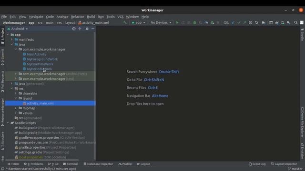Select MyOneTimeWork class
Image resolution: width=305 pixels, height=171 pixels.
(40, 64)
